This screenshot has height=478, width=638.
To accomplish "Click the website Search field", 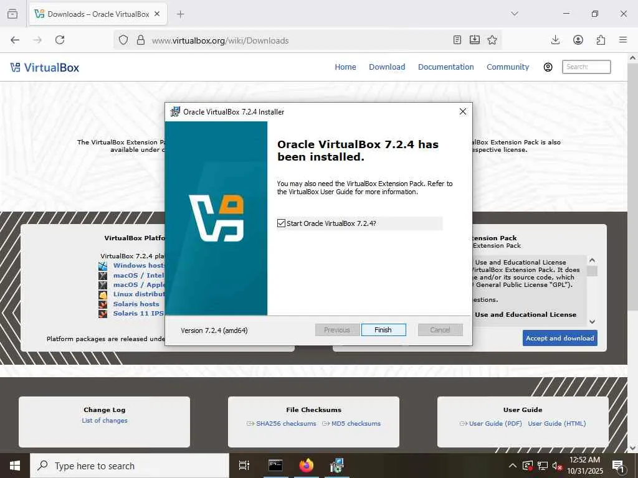I will pyautogui.click(x=586, y=67).
